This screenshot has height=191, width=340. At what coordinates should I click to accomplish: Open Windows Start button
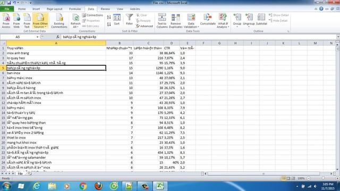coord(6,186)
